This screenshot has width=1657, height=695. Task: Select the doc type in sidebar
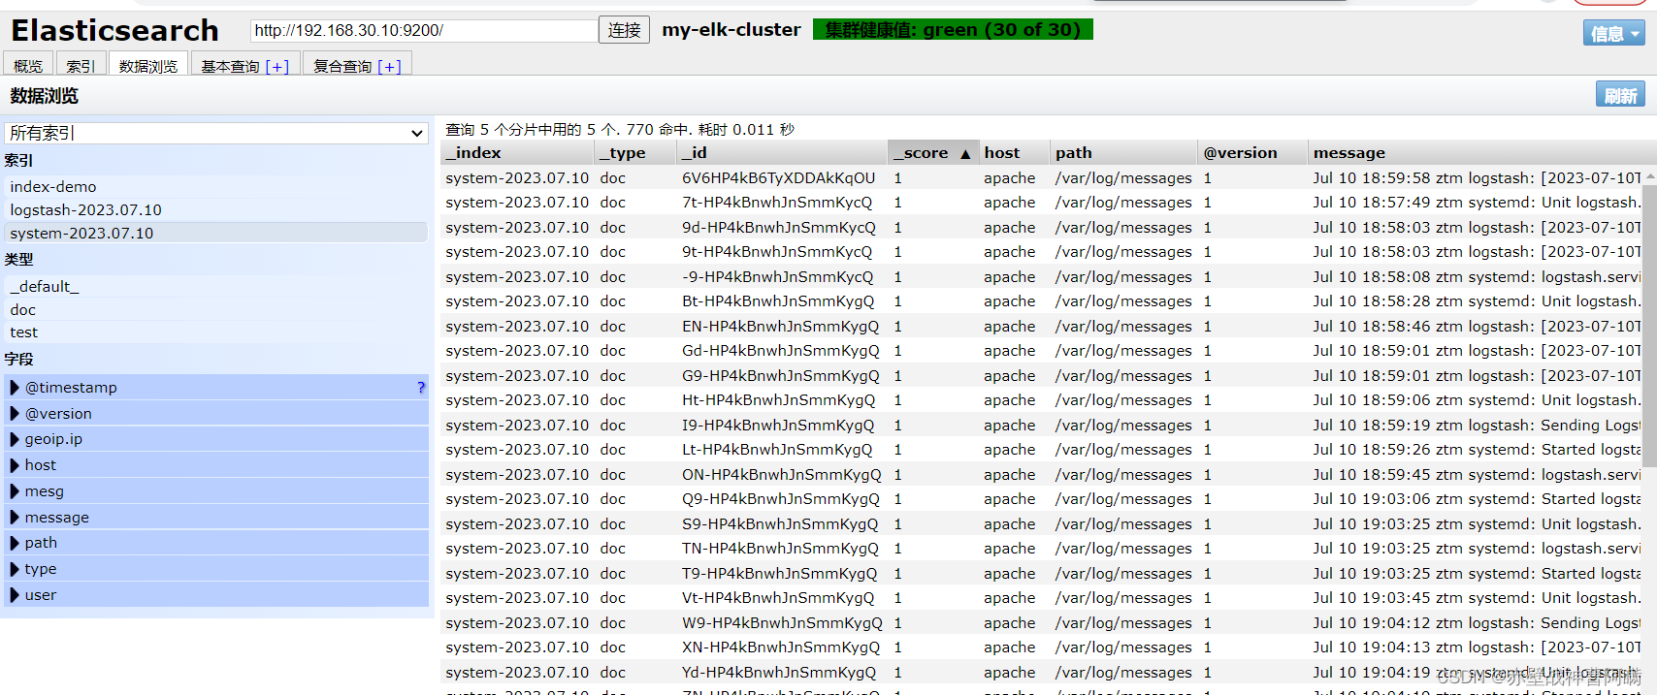point(215,309)
